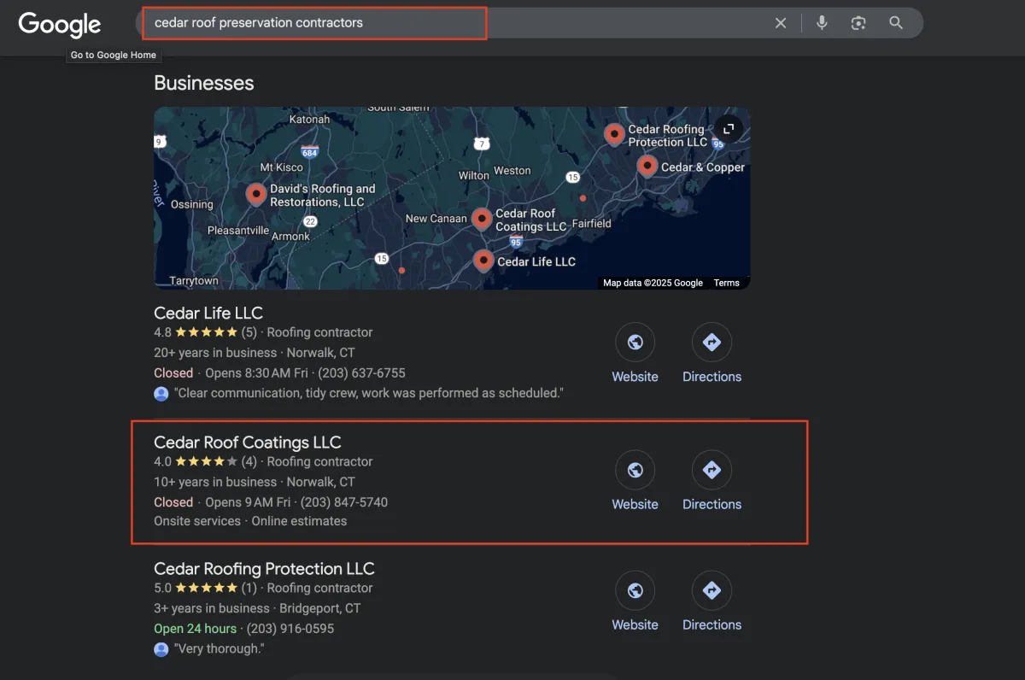Click the New Canaan label on the map

coord(436,219)
